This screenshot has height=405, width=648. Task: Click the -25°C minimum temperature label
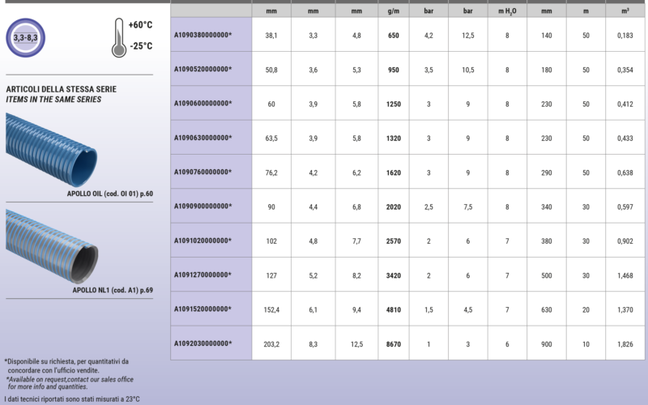click(x=140, y=46)
